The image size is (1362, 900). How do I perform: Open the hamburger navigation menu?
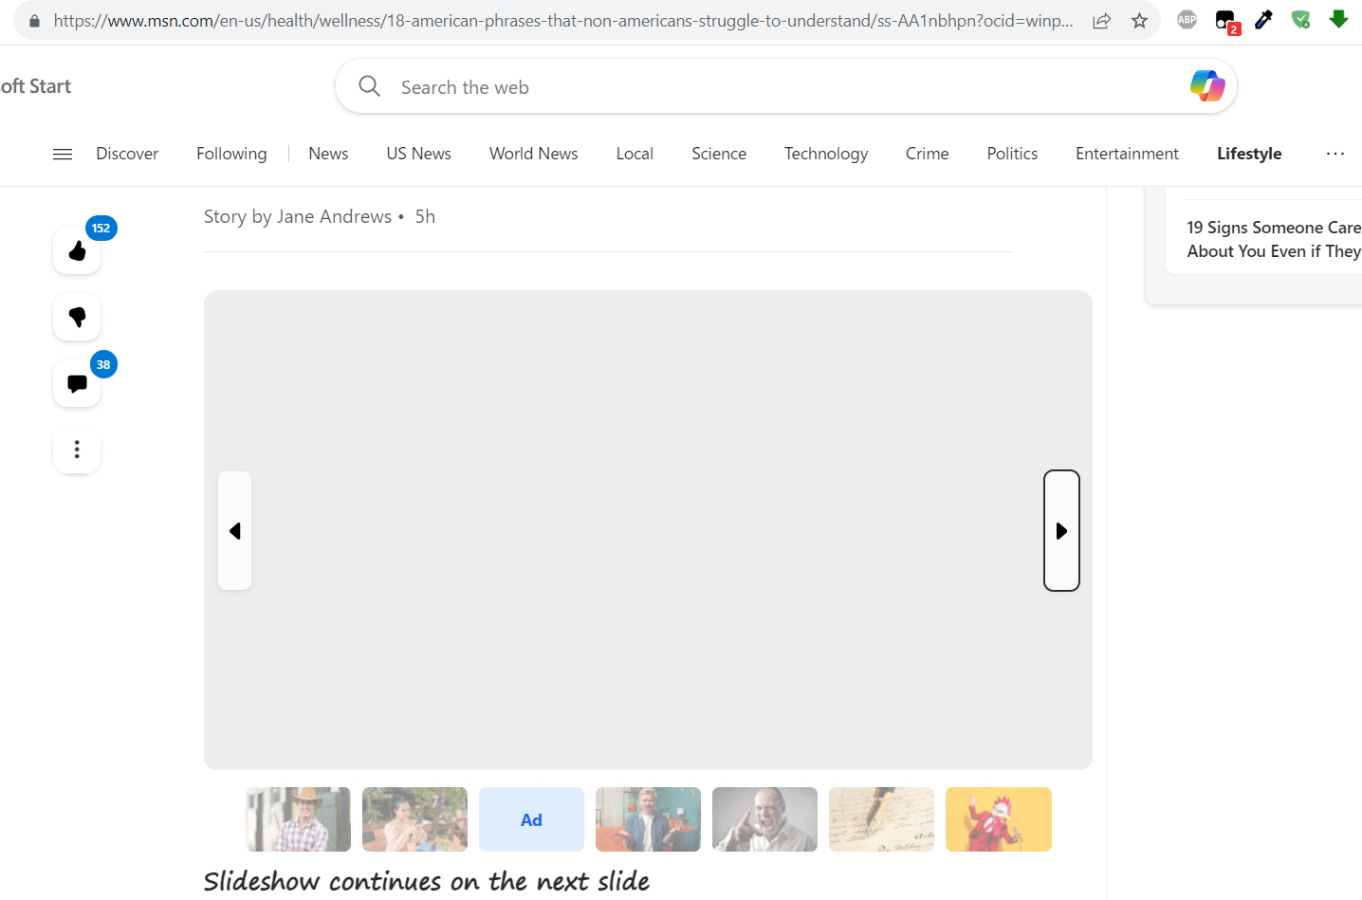[63, 154]
